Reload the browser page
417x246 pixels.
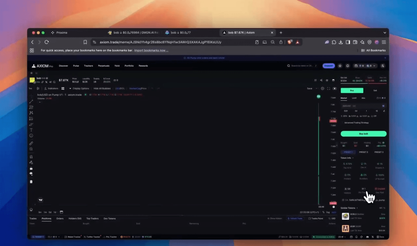point(46,42)
